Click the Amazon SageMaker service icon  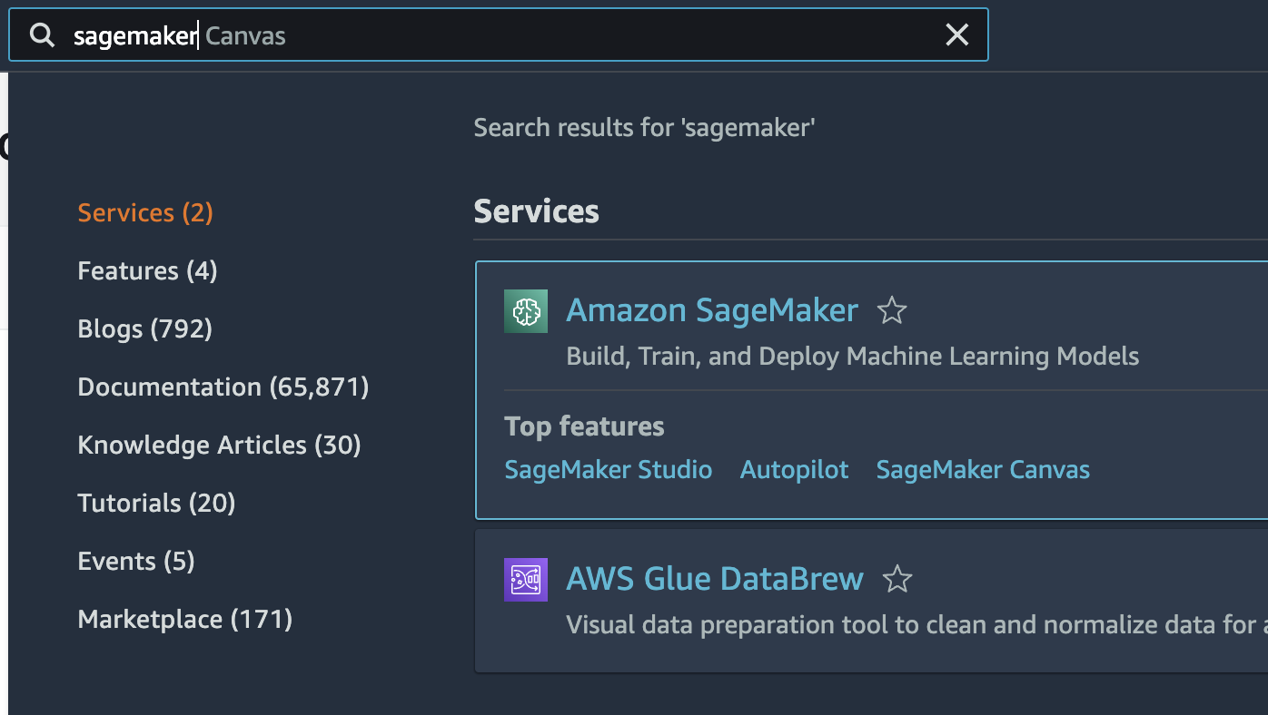pyautogui.click(x=526, y=311)
